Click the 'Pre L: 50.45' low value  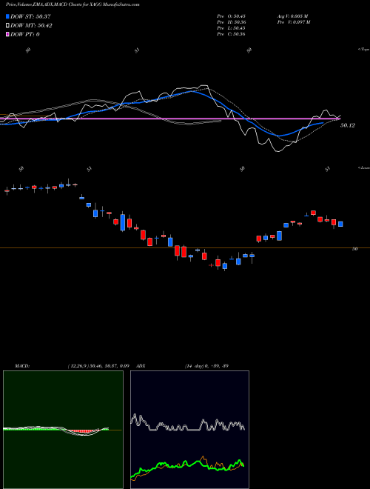(231, 28)
